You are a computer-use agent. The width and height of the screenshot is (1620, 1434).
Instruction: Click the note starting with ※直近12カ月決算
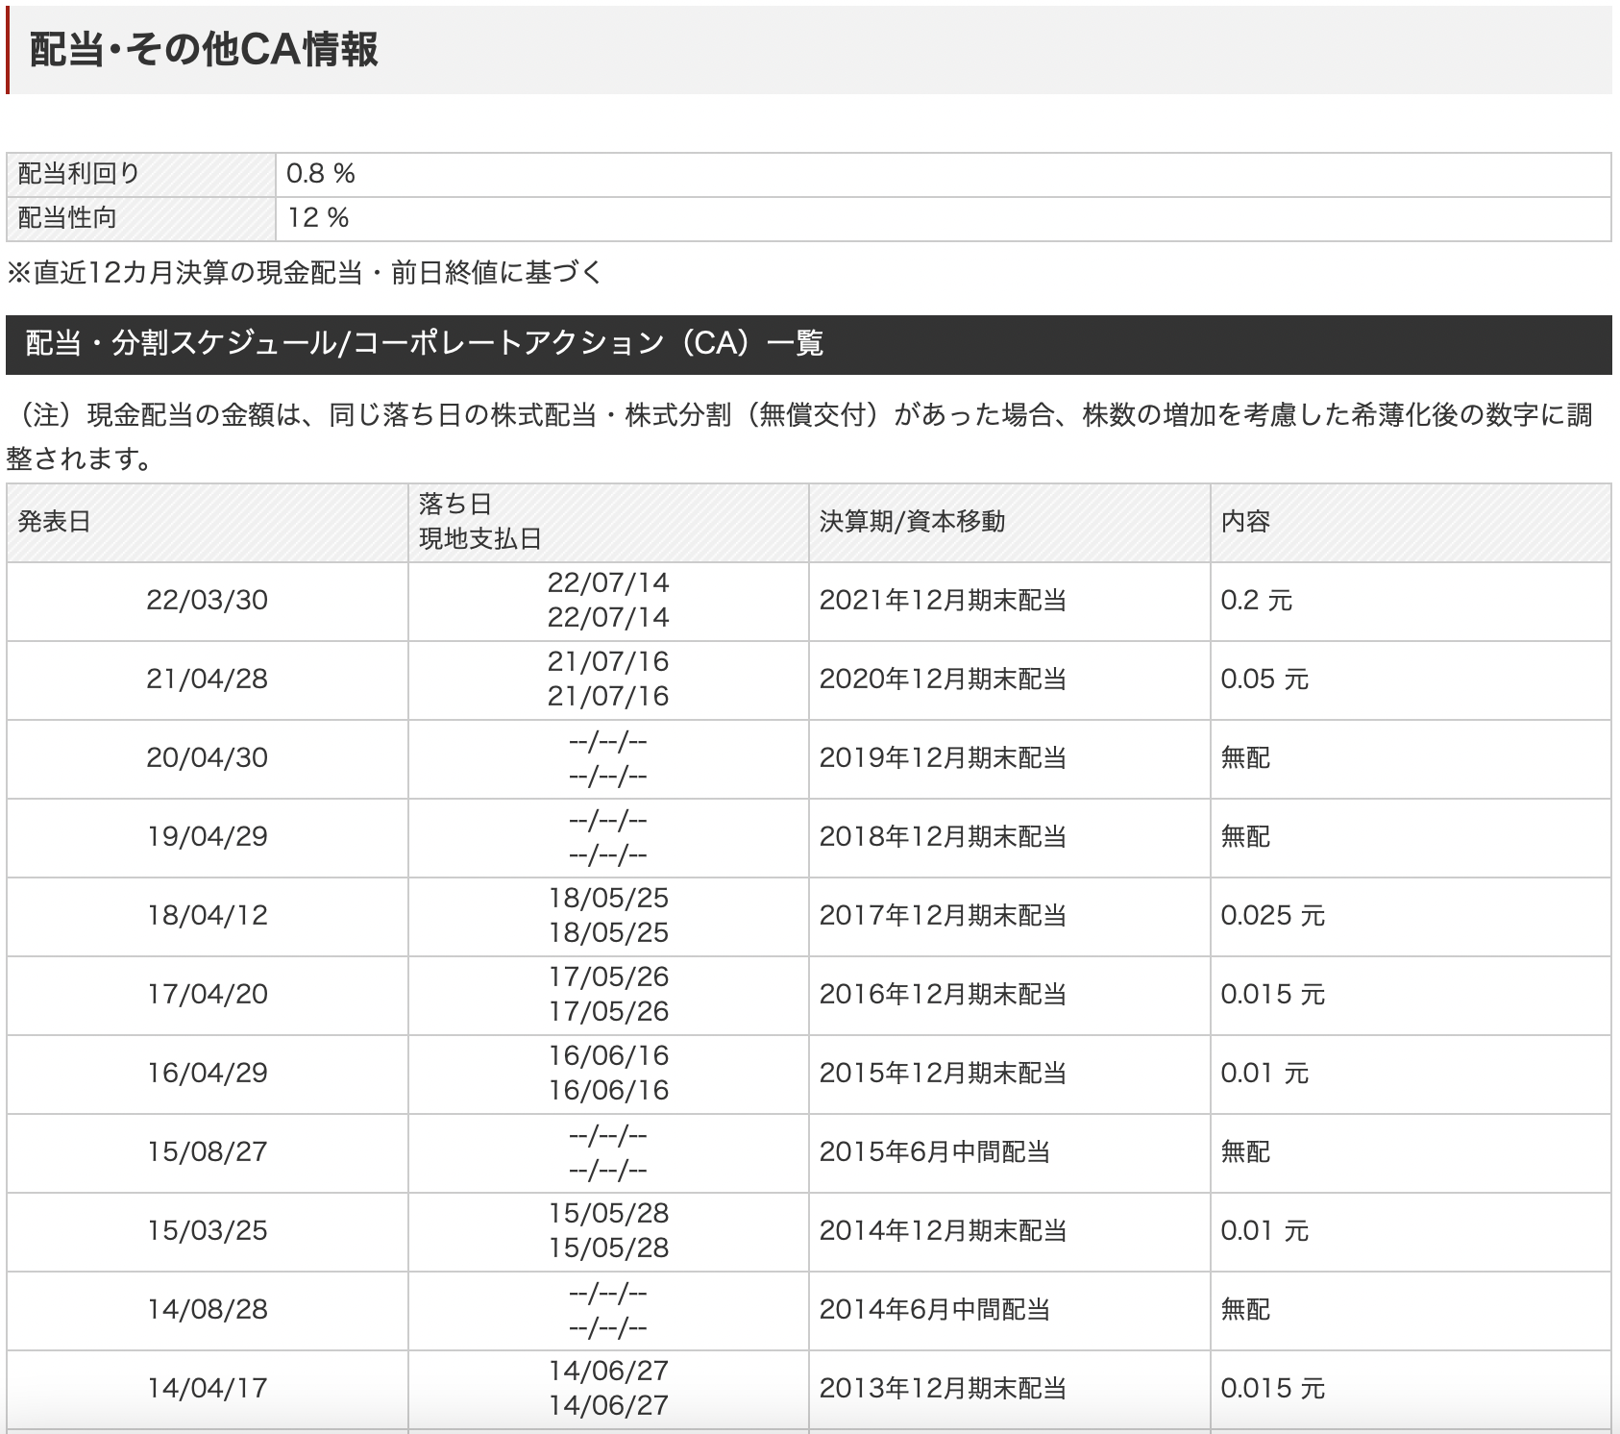coord(304,273)
